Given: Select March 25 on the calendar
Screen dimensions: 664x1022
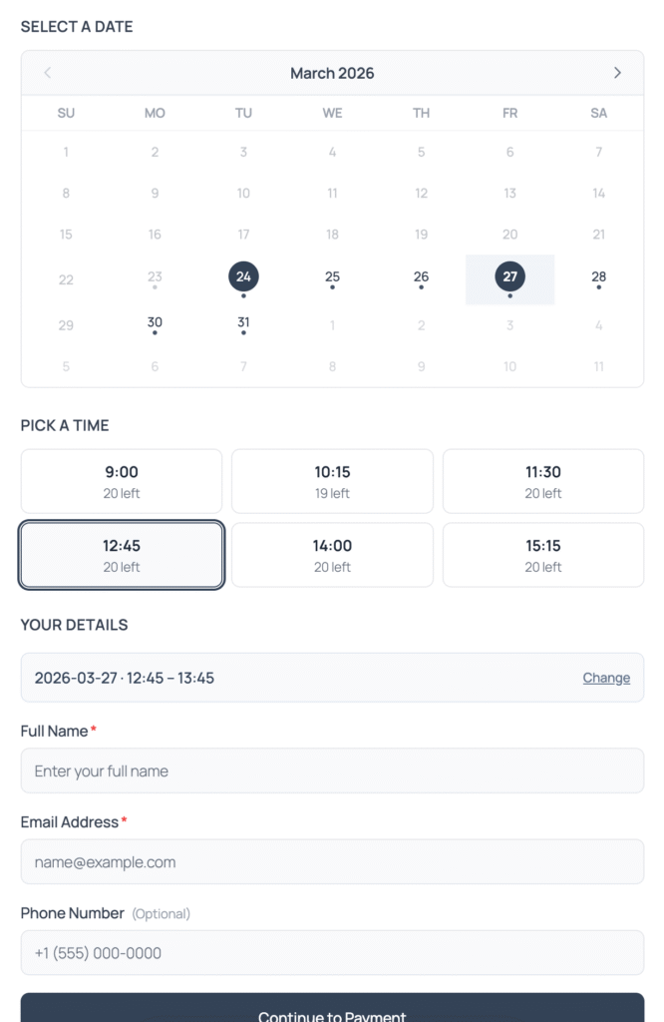Looking at the screenshot, I should point(332,277).
